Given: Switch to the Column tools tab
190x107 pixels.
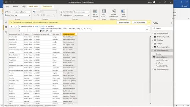Looking at the screenshot, I should pos(47,7).
